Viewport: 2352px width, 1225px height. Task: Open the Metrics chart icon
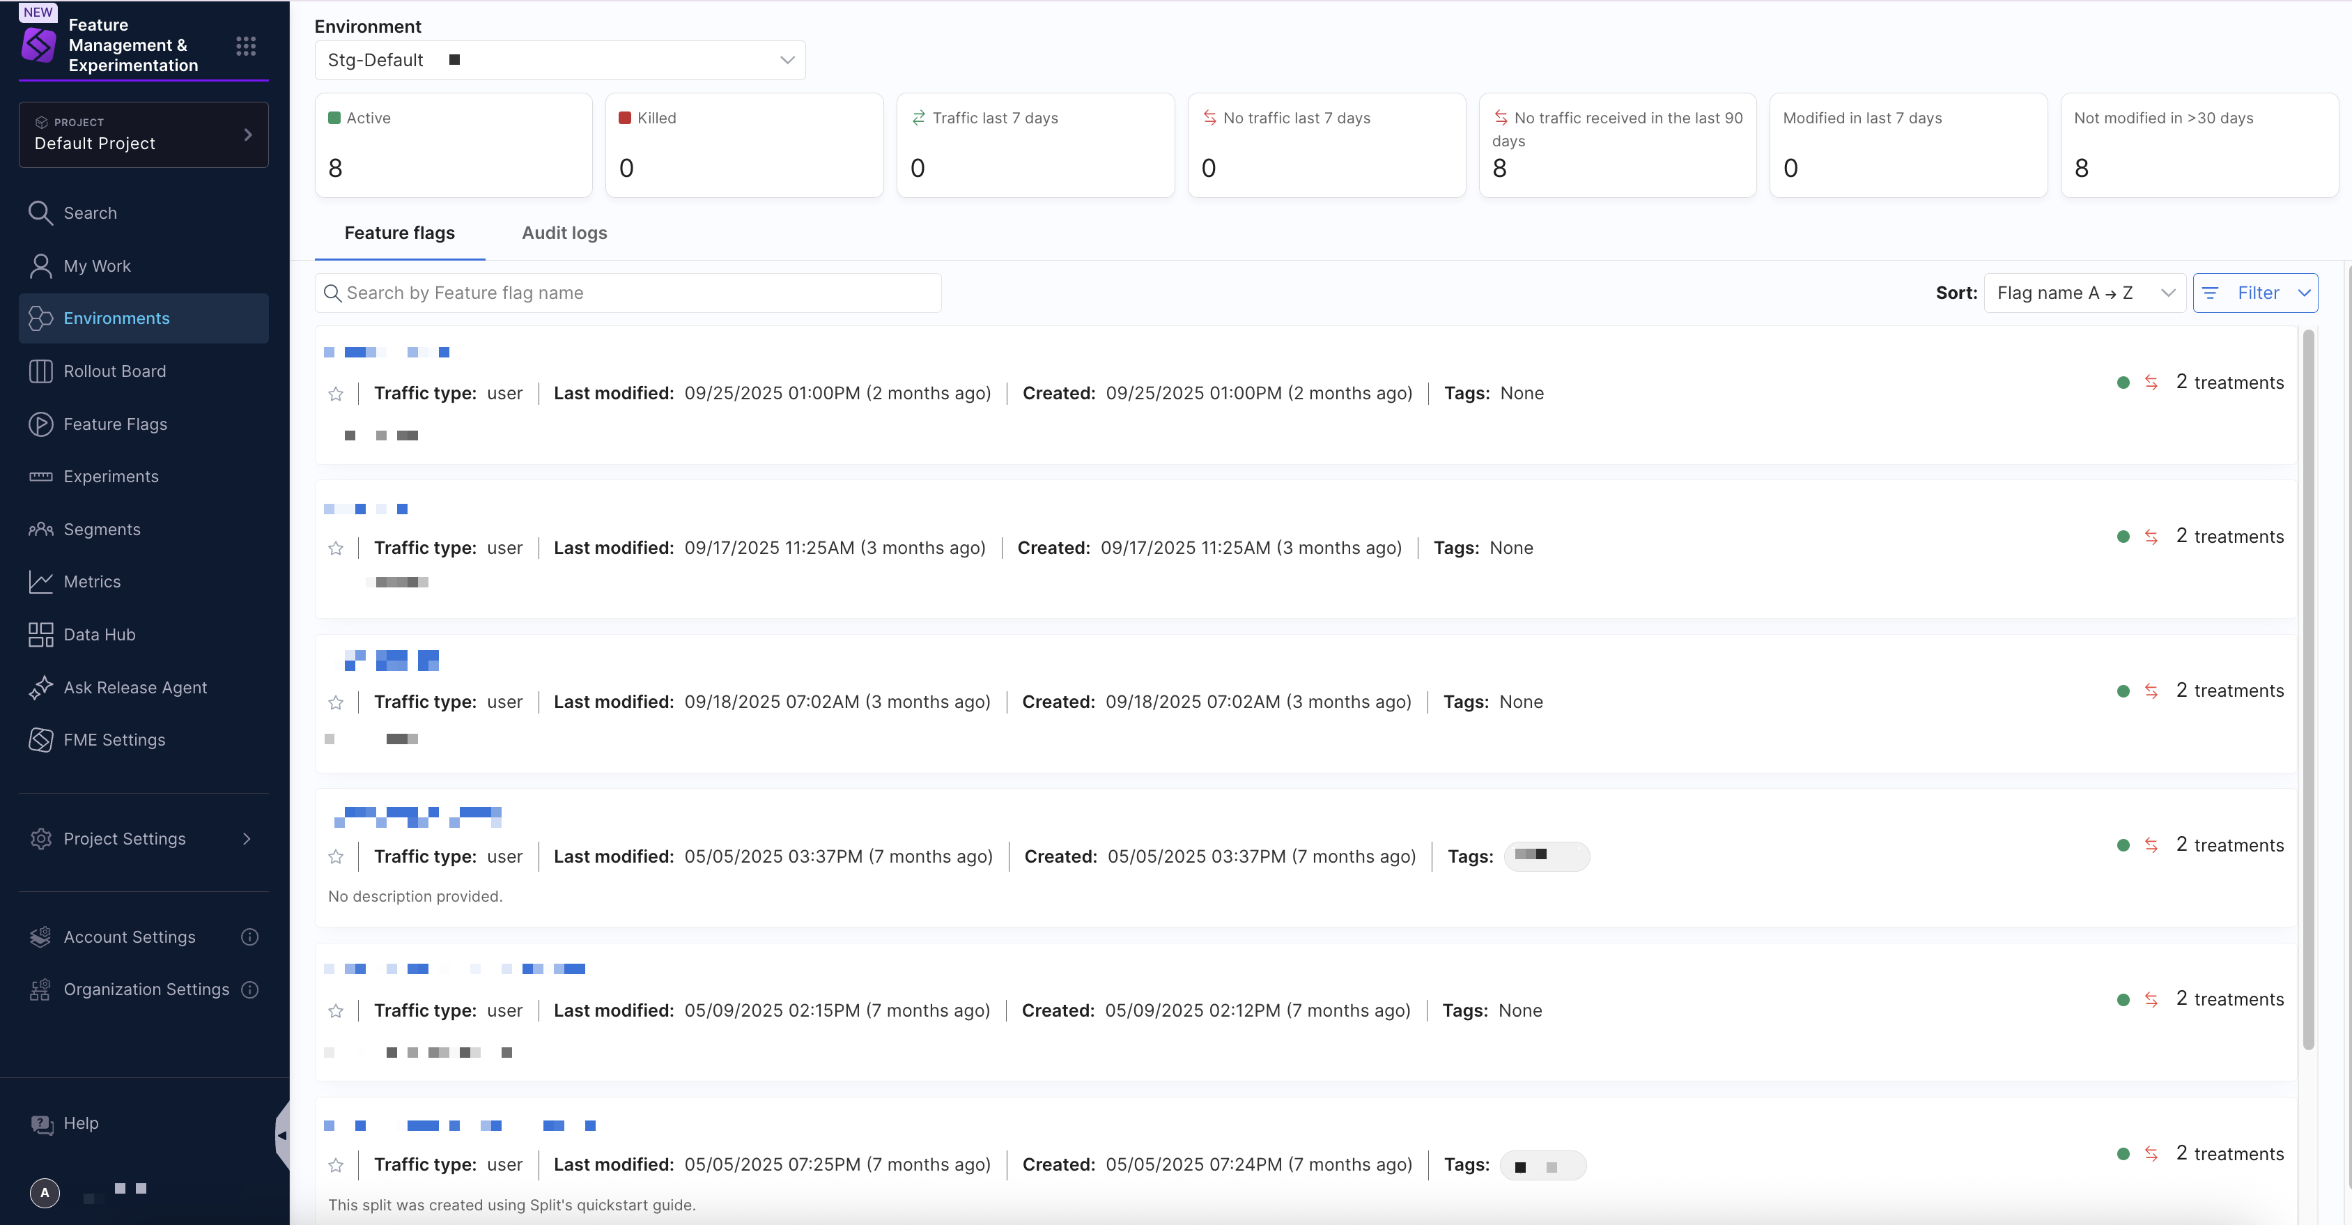pyautogui.click(x=40, y=582)
